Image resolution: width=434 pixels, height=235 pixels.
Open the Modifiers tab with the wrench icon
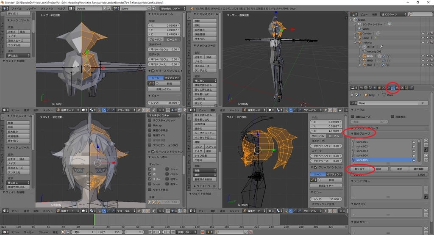(x=389, y=88)
